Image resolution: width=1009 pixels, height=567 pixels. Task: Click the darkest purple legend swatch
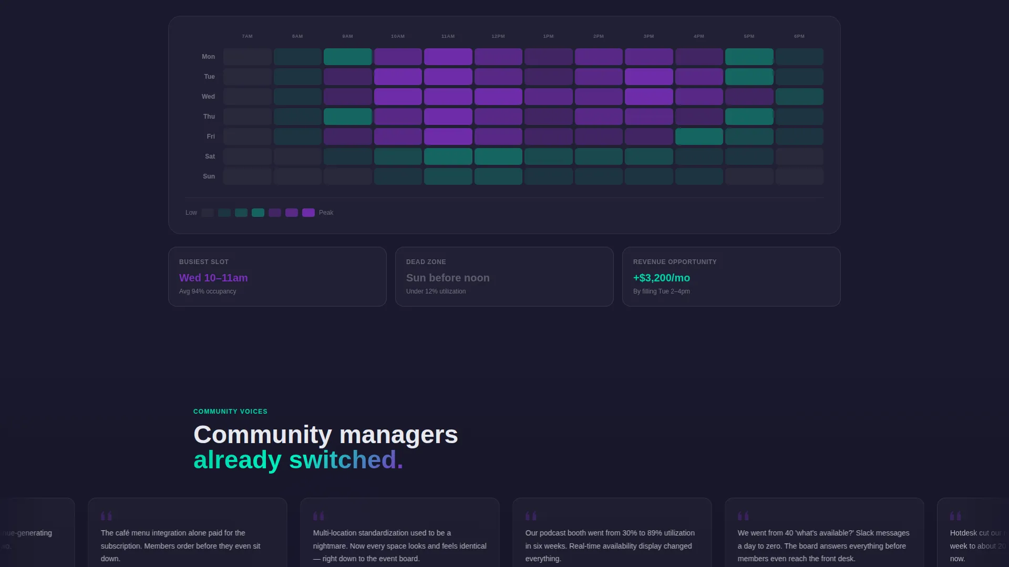[275, 213]
